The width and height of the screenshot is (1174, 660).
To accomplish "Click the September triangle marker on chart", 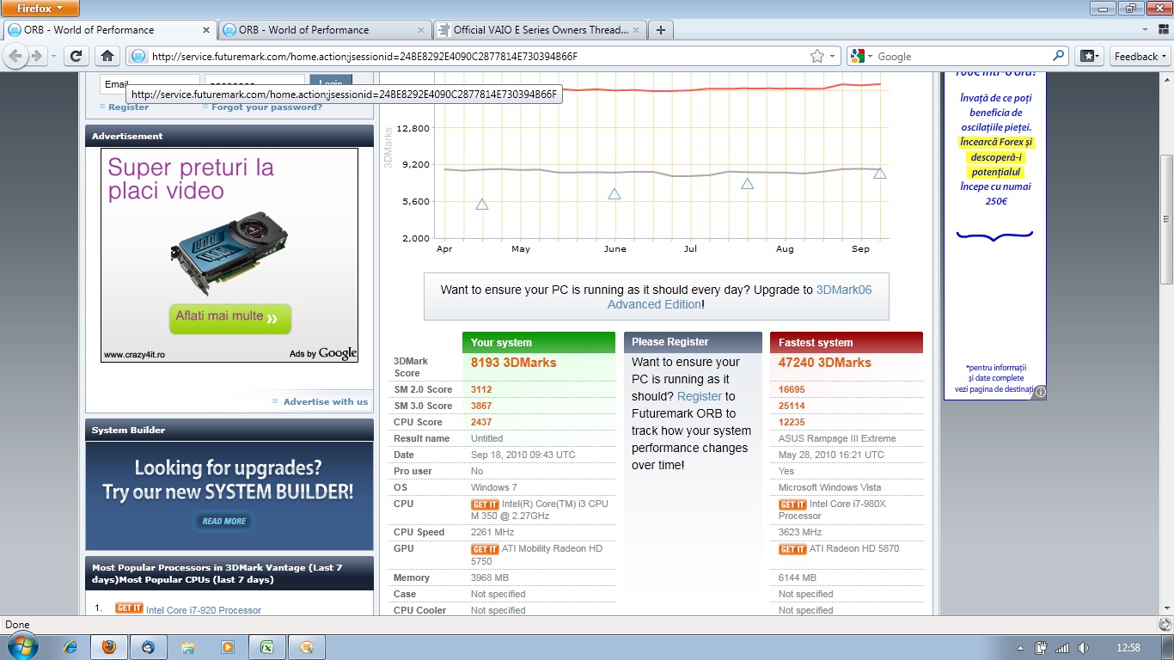I will click(879, 174).
